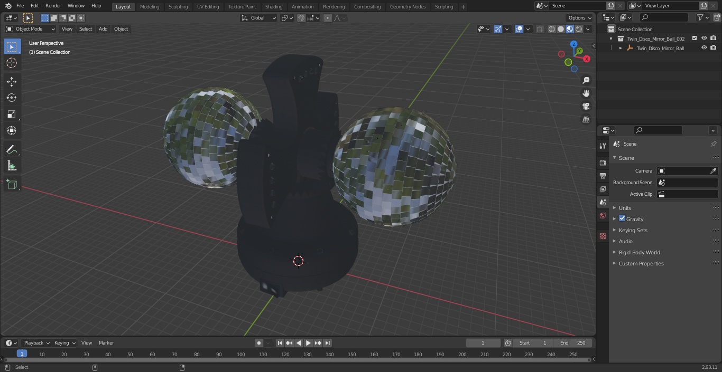Pin the Scene properties panel
This screenshot has width=722, height=372.
713,144
